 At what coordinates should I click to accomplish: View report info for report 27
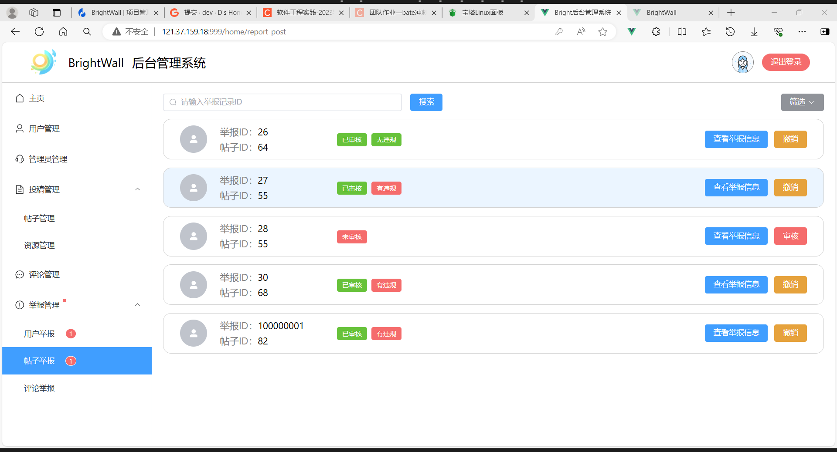[736, 188]
